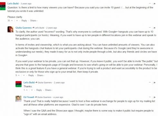Open Share options under the 'Thanks.' comment

[x=48, y=90]
